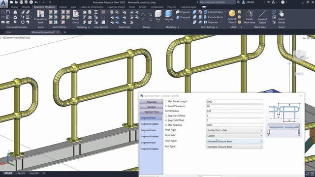This screenshot has height=177, width=315.
Task: Run the Model Check tool
Action: pos(75,17)
